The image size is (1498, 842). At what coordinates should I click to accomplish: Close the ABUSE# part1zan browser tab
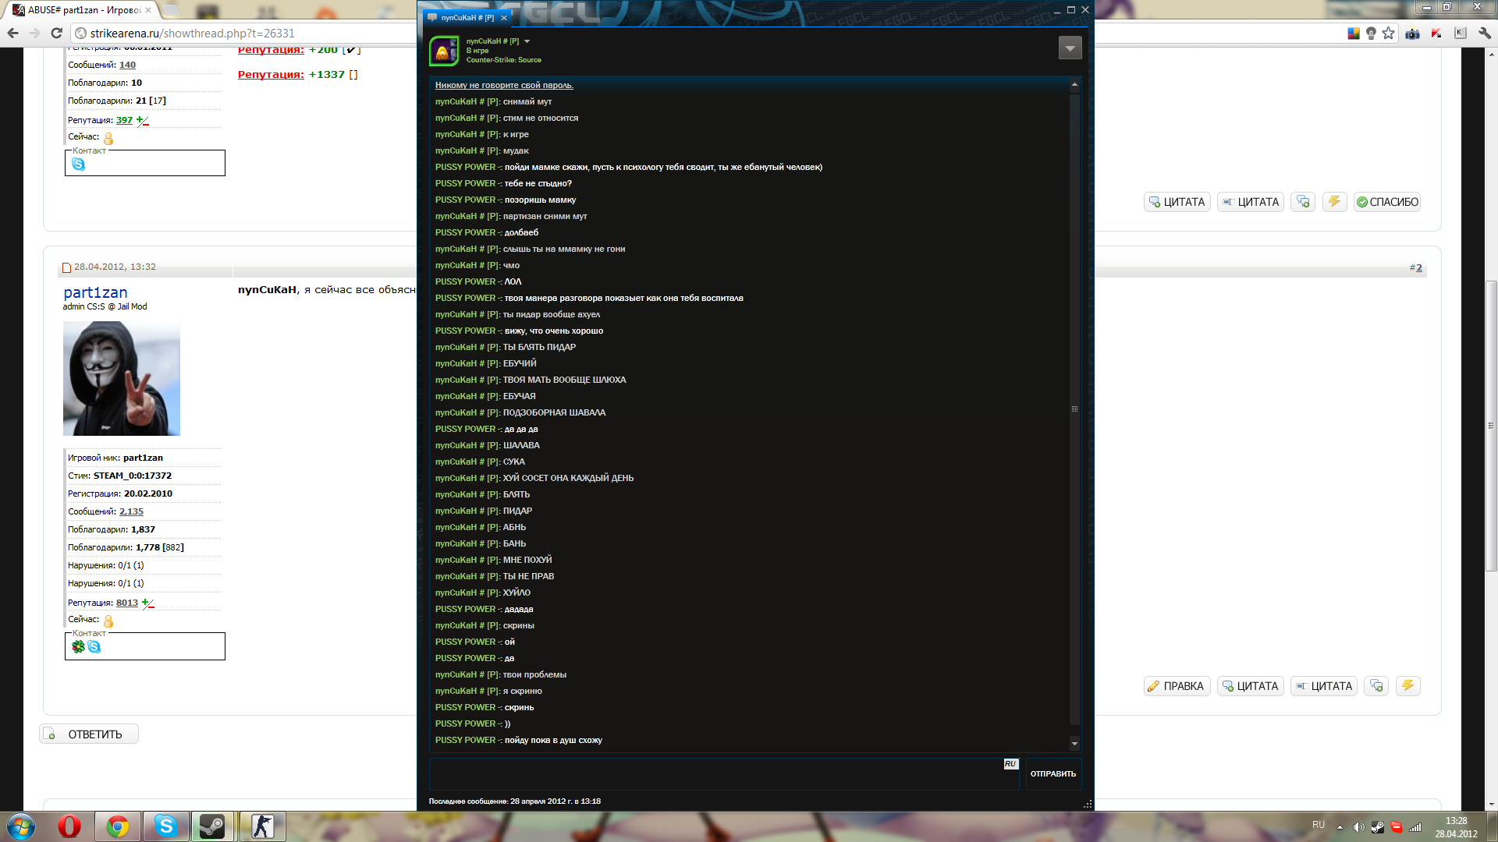(148, 10)
